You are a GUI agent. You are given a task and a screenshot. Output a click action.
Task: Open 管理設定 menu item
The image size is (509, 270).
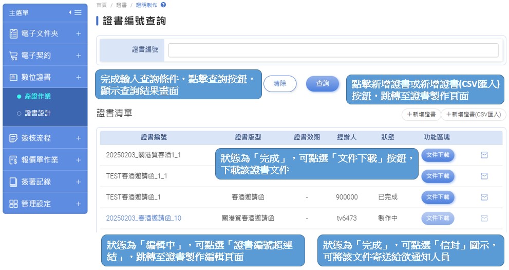coord(45,204)
